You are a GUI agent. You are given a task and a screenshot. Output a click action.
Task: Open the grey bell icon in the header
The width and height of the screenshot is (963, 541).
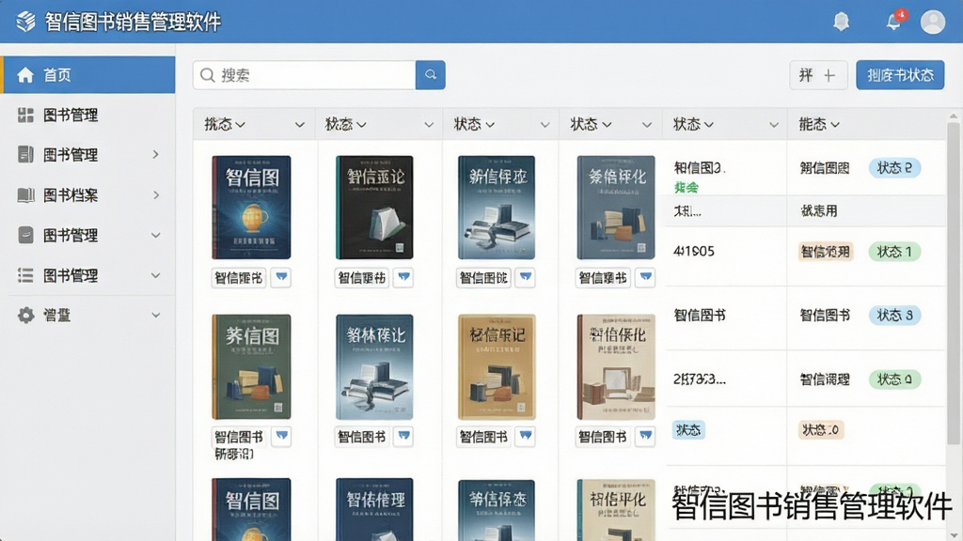[x=841, y=23]
